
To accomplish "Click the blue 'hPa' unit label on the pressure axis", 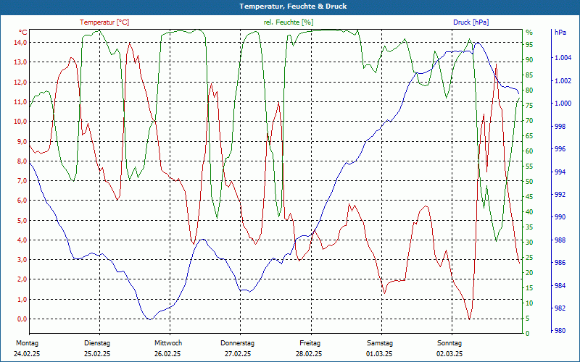I will (x=560, y=33).
